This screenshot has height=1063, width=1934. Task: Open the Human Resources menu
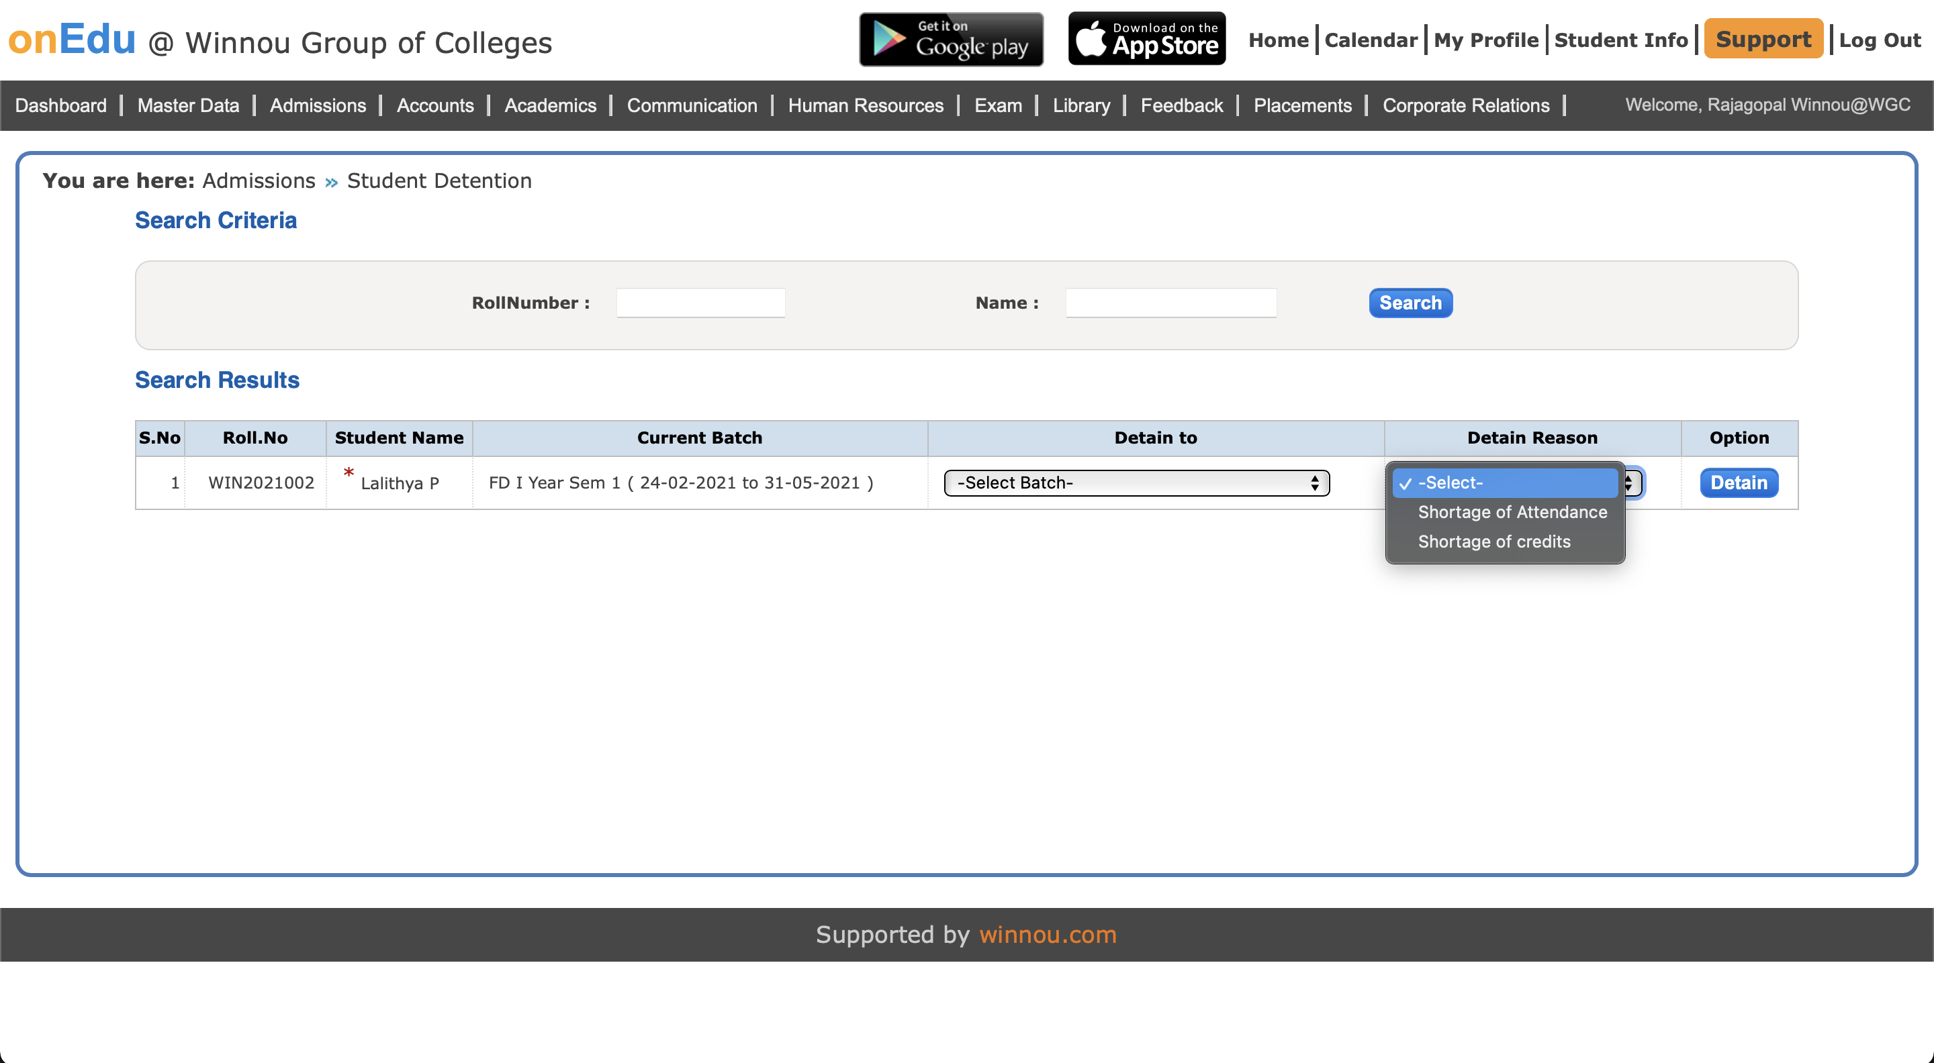pos(865,106)
